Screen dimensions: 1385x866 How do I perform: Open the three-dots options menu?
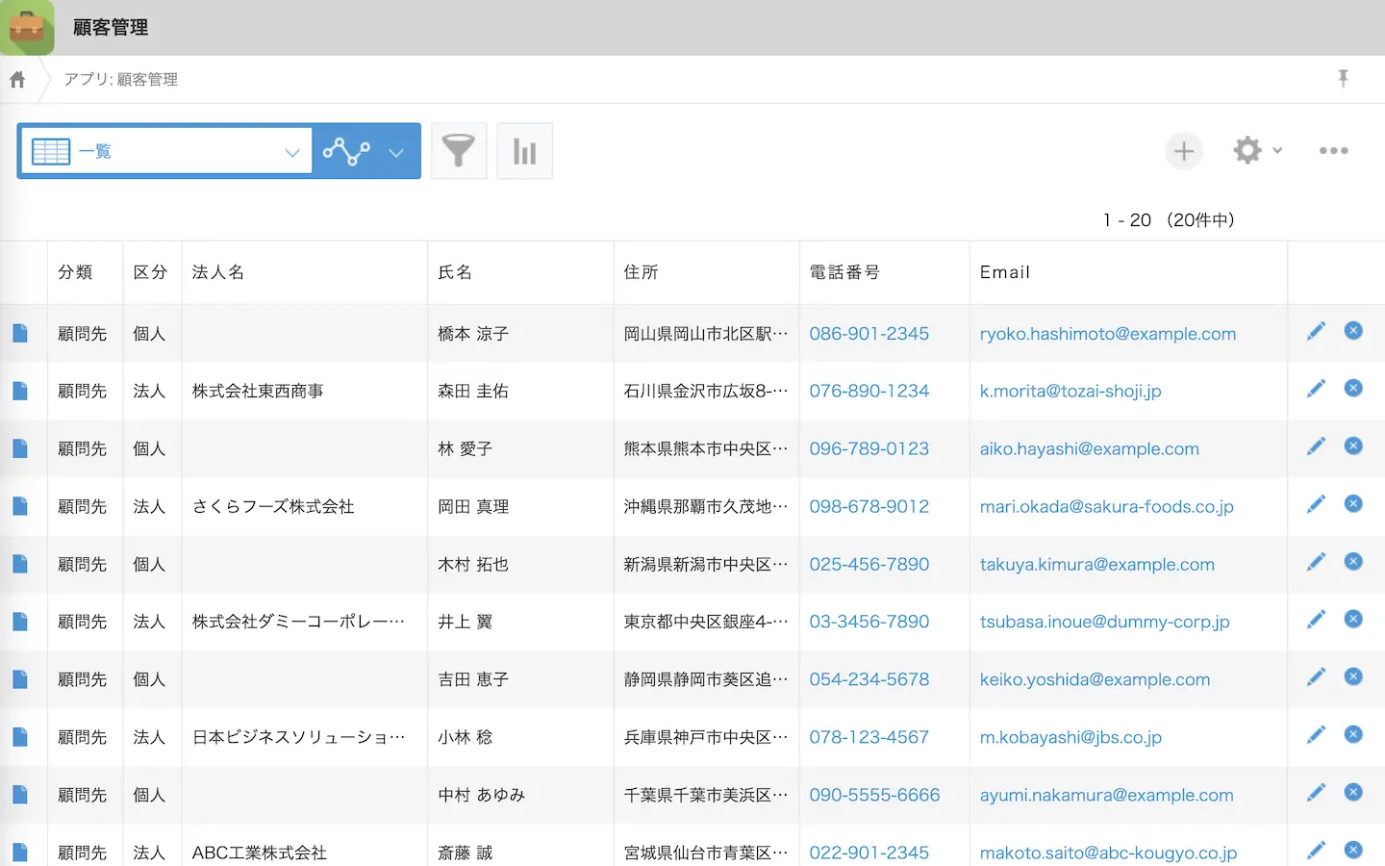1333,151
